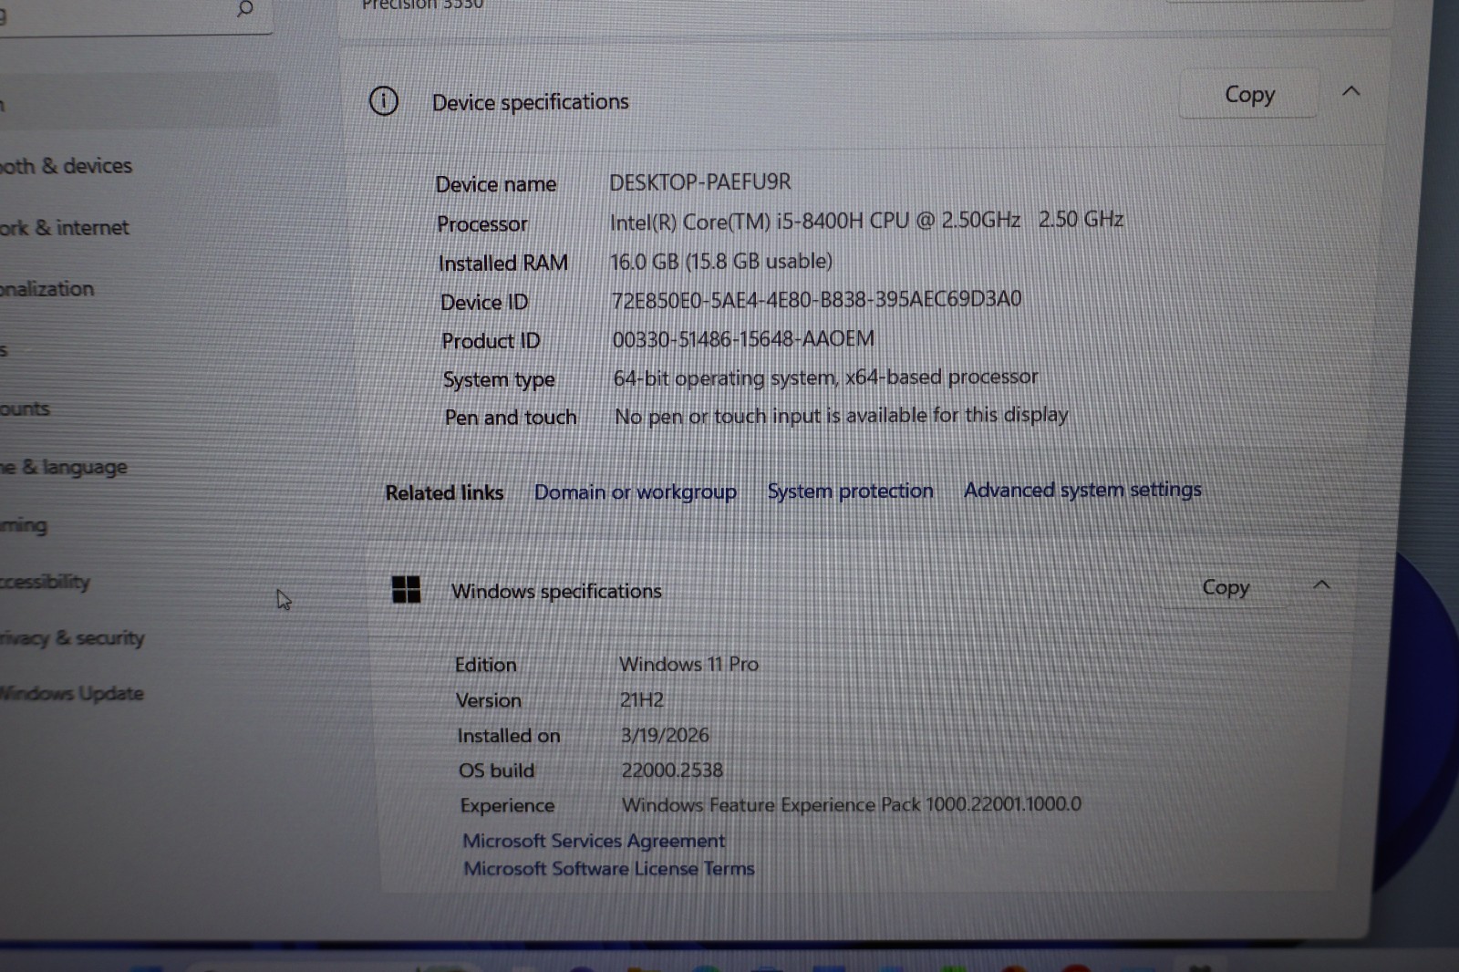The image size is (1459, 972).
Task: Open Domain or workgroup link
Action: [636, 492]
